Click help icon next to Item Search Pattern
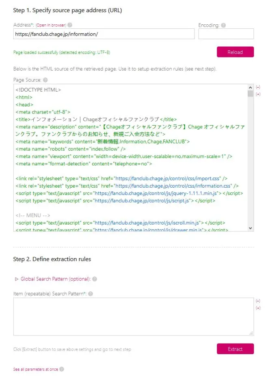Viewport: 268px width, 387px height. pos(91,294)
